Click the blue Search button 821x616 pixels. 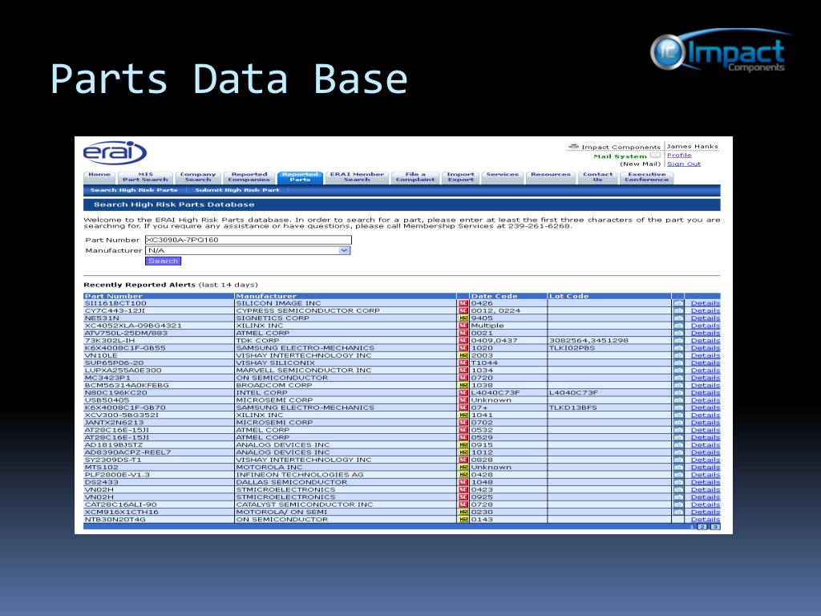(164, 261)
